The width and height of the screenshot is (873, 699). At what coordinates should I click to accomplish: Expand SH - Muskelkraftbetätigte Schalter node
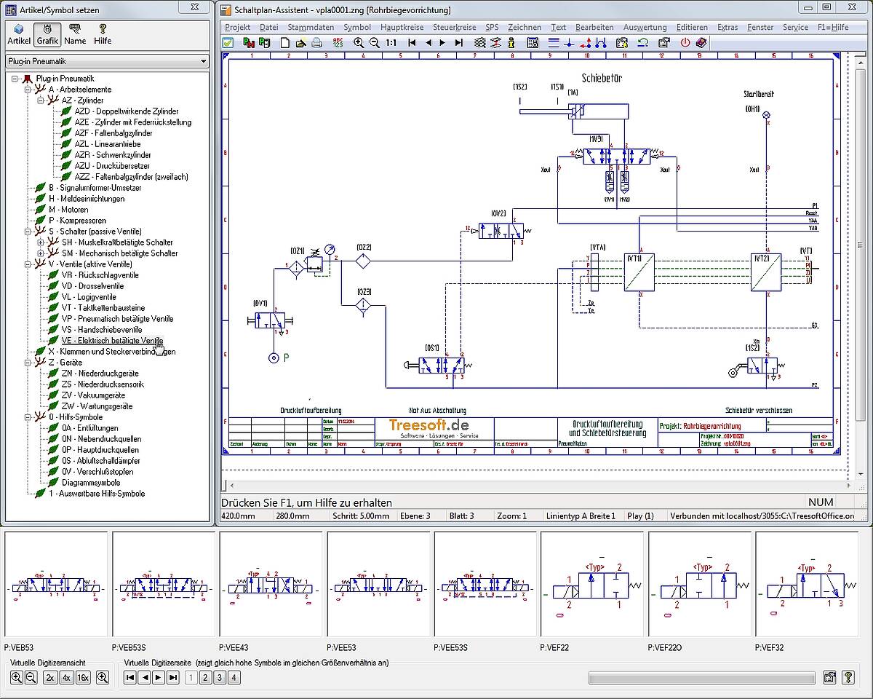point(41,242)
